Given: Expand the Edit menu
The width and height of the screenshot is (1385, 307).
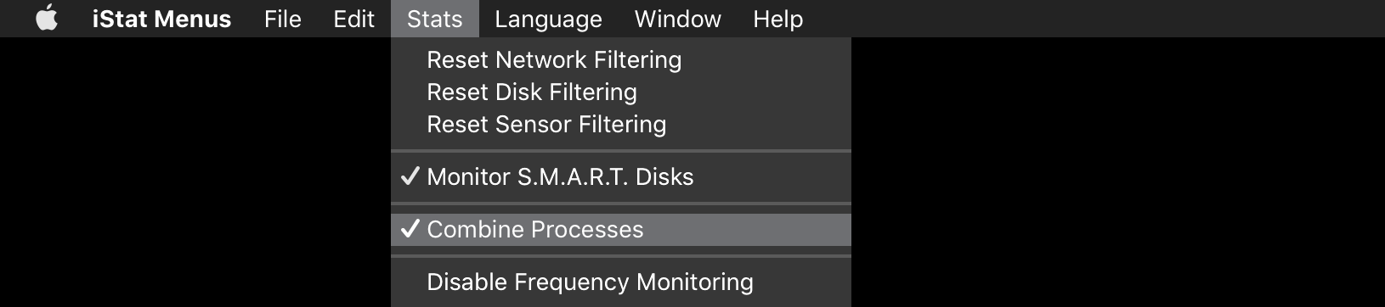Looking at the screenshot, I should click(353, 19).
